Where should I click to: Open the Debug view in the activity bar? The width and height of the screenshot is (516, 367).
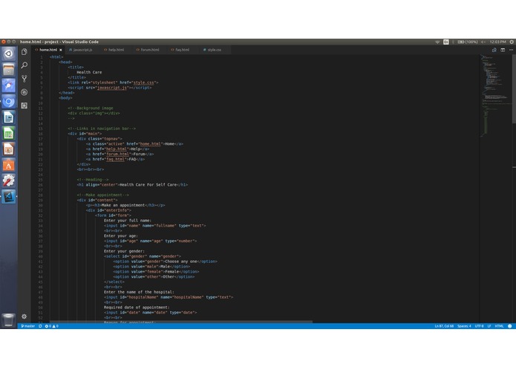(x=24, y=92)
